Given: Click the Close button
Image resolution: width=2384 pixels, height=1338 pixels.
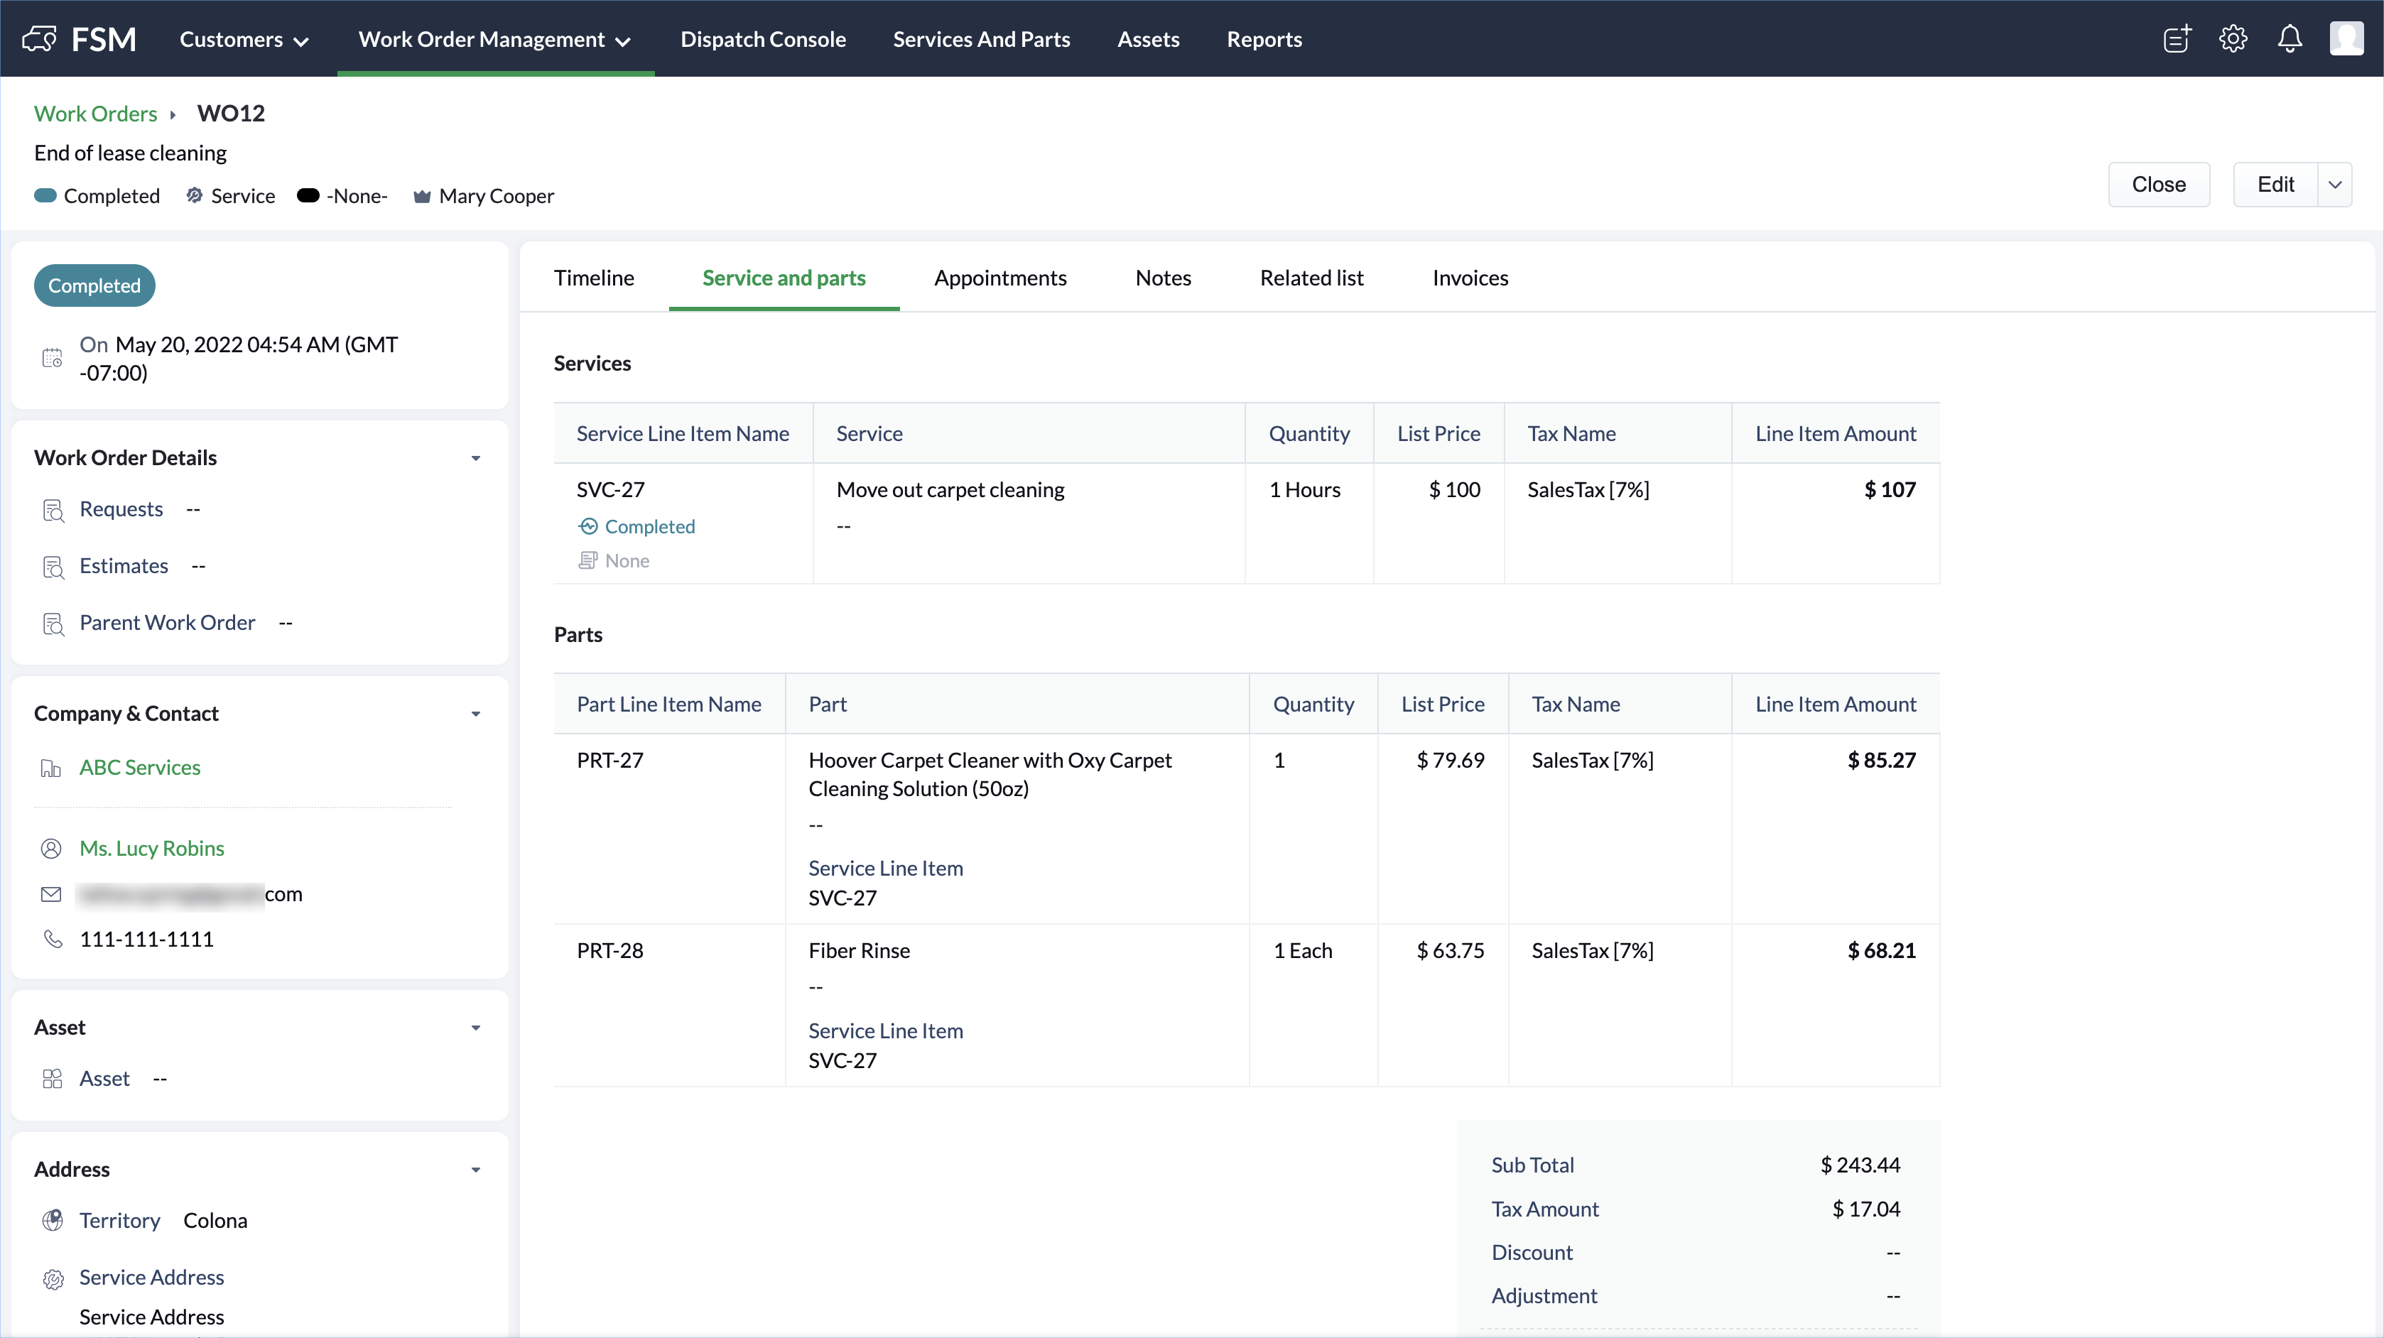Looking at the screenshot, I should pos(2157,184).
